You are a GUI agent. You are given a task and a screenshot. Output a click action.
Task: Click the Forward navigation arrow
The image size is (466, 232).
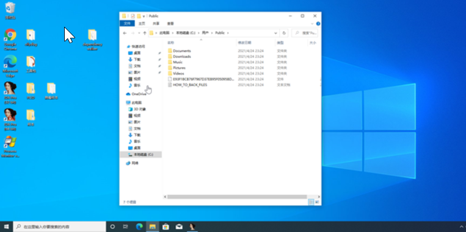point(133,33)
